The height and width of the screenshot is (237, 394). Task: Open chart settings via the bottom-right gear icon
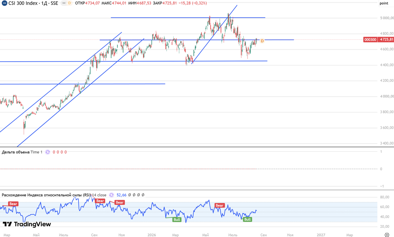pyautogui.click(x=387, y=235)
